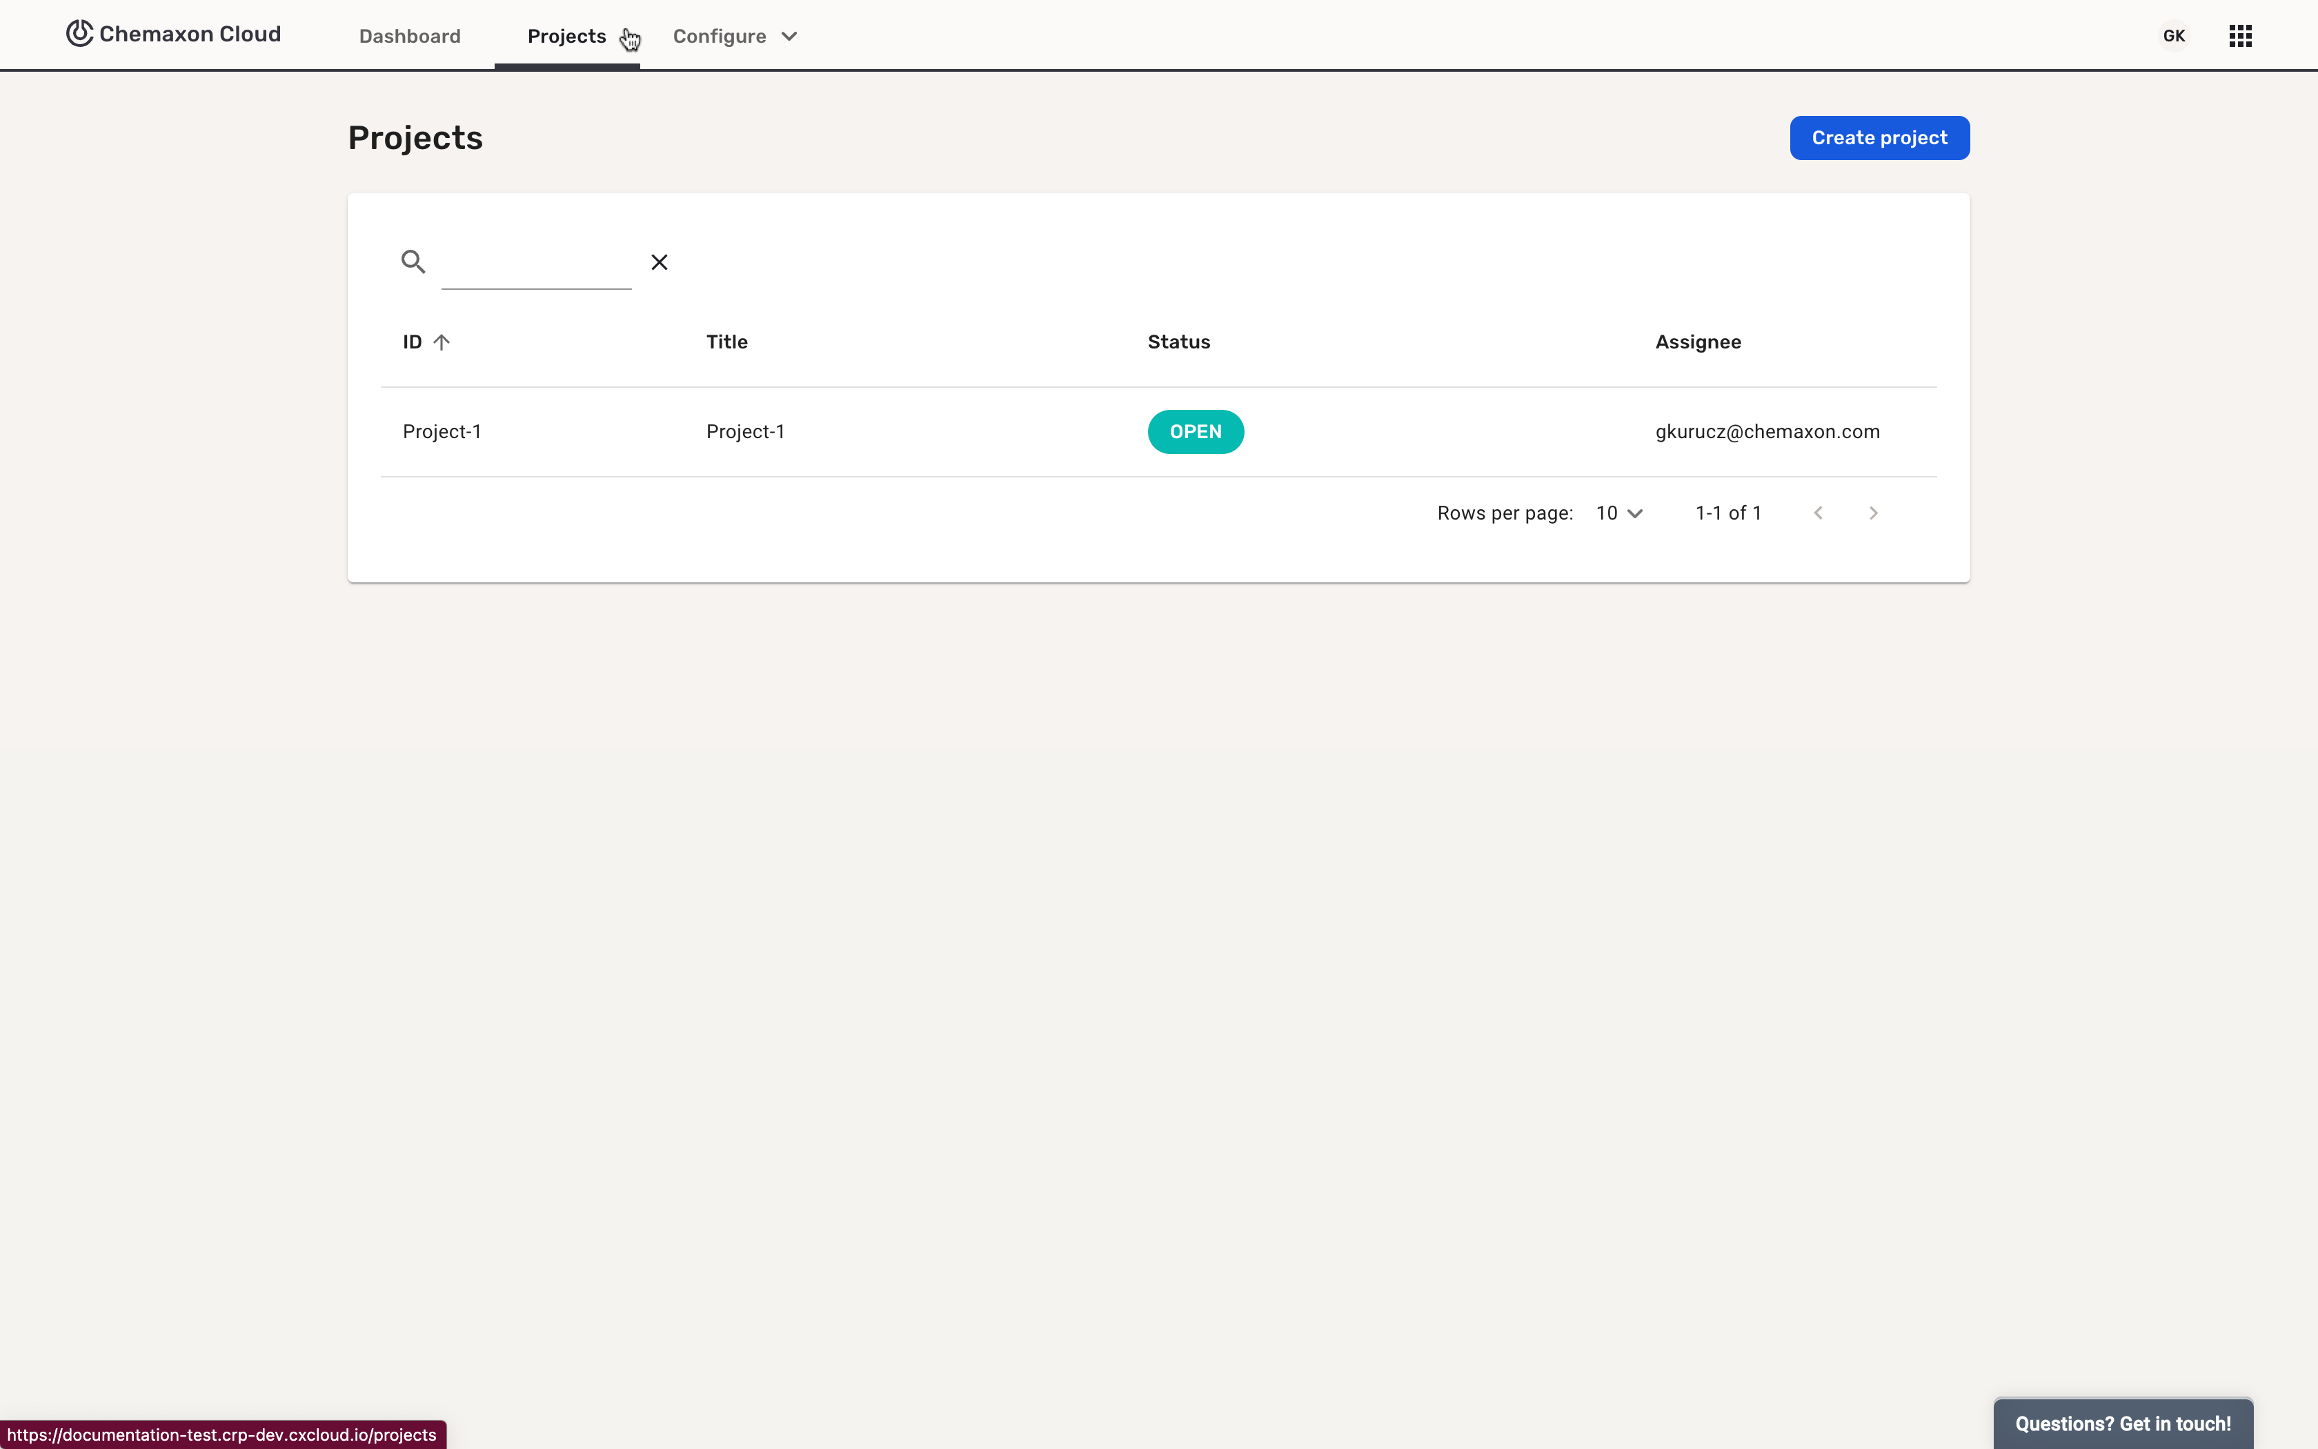Go to next page arrow
The width and height of the screenshot is (2318, 1449).
pos(1872,513)
